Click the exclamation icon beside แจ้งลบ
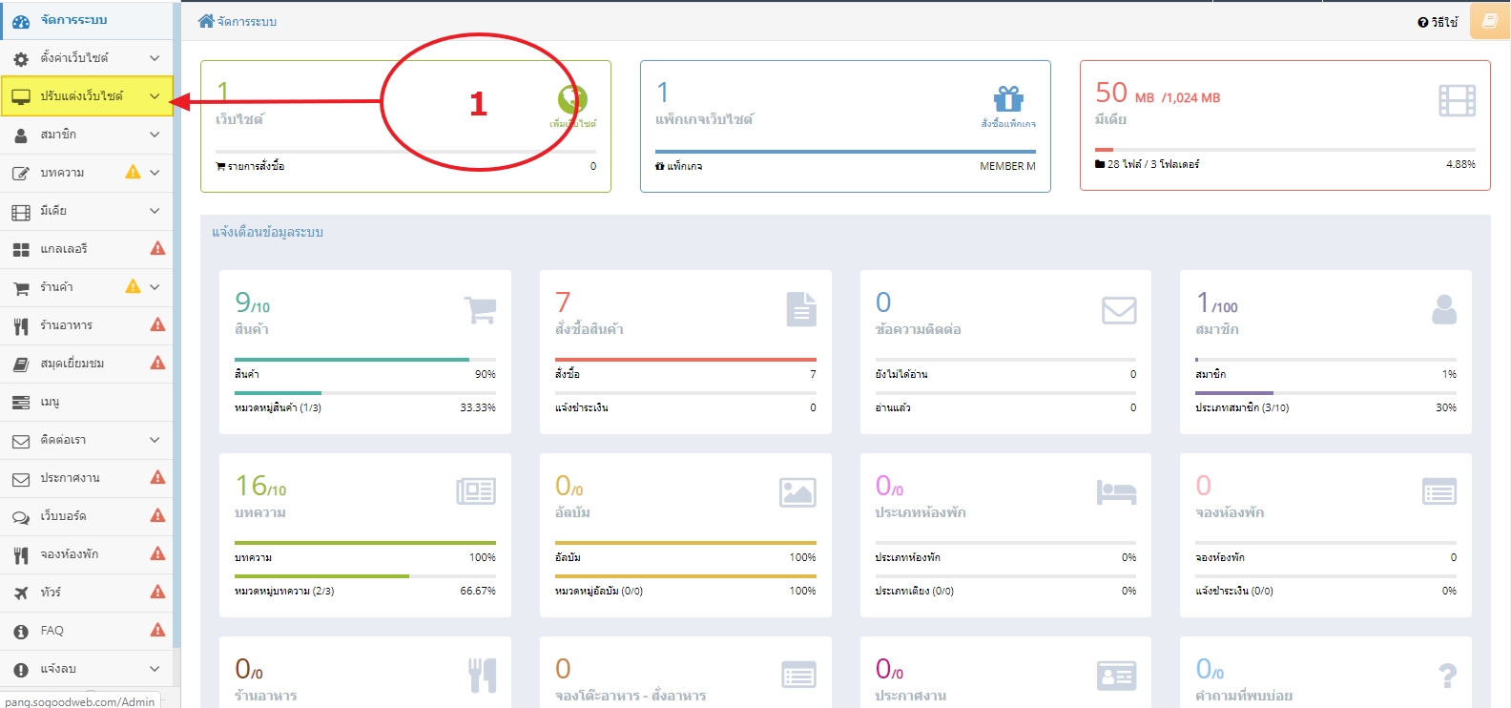1511x708 pixels. click(21, 670)
